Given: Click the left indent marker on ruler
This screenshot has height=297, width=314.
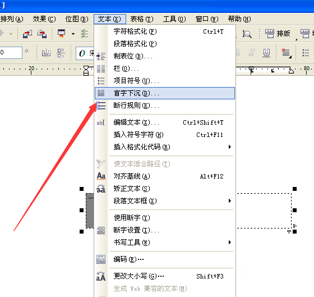Looking at the screenshot, I should [86, 71].
